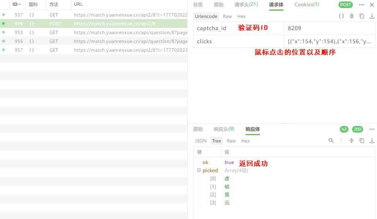Viewport: 377px width, 219px height.
Task: Select request row 957
Action: (x=94, y=50)
